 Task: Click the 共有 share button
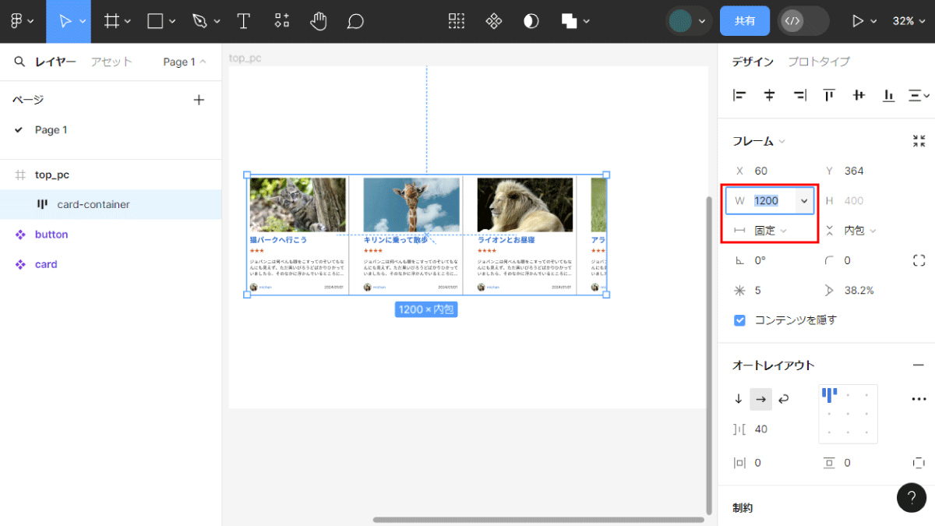(x=745, y=21)
